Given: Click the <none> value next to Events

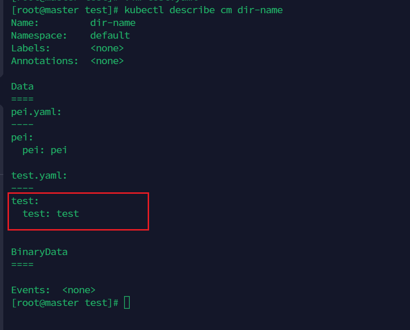Looking at the screenshot, I should 79,290.
